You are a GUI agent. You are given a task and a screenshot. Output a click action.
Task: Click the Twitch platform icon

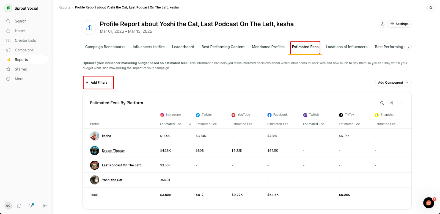point(305,115)
